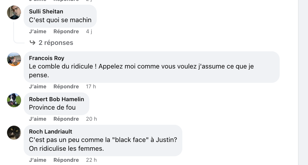308x165 pixels.
Task: Reply to Robert Bob Hamelin's comment
Action: pos(66,119)
